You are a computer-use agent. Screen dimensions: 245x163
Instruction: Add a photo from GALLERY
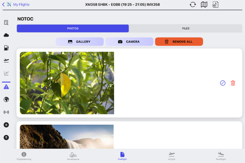[80, 42]
